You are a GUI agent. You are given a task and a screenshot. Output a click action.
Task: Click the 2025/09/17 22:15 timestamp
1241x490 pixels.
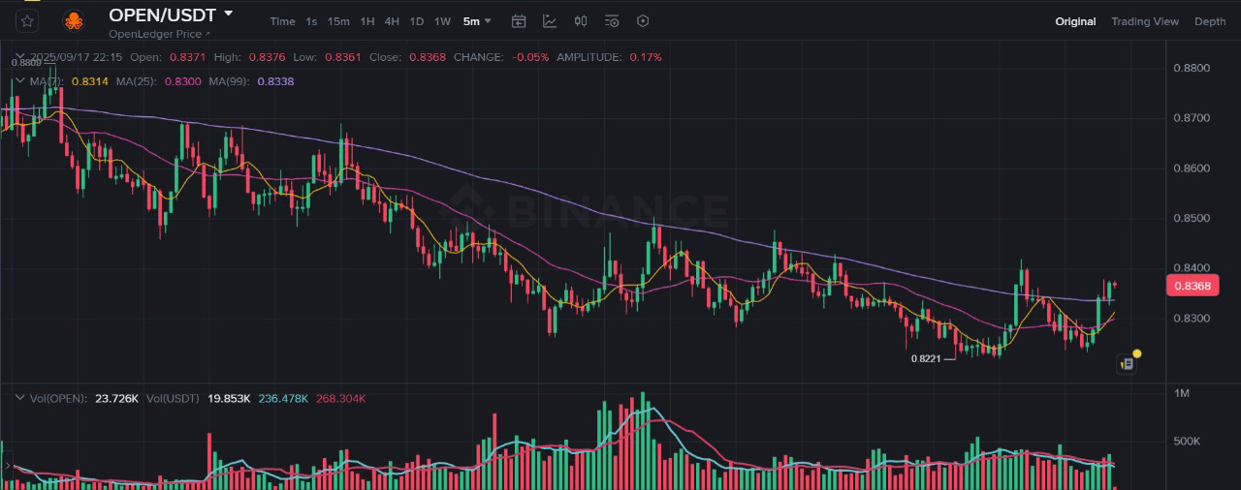(x=76, y=57)
